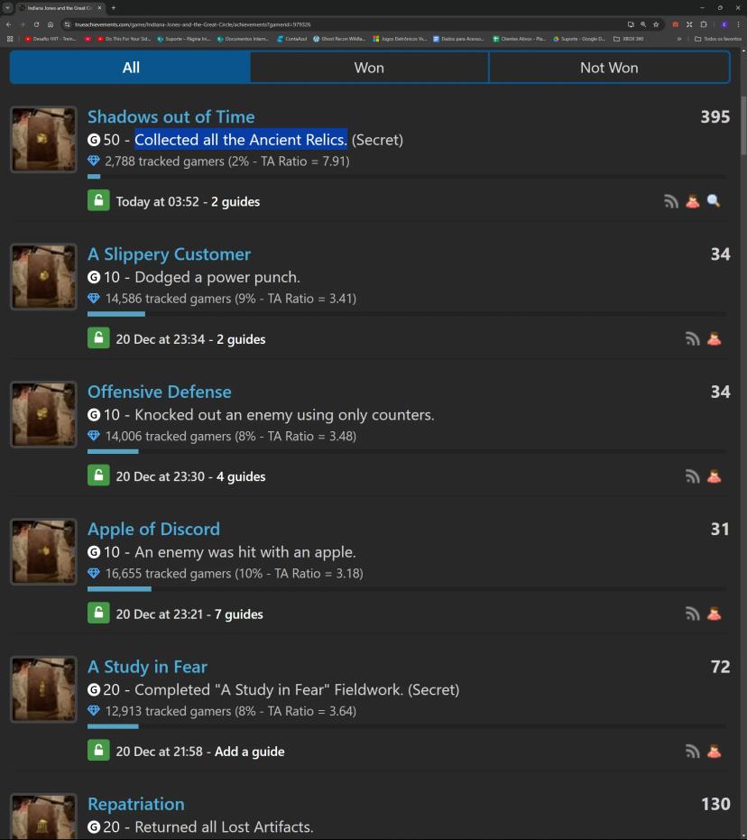This screenshot has height=840, width=747.
Task: Open browser zoom magnifier icon in address bar
Action: [643, 24]
